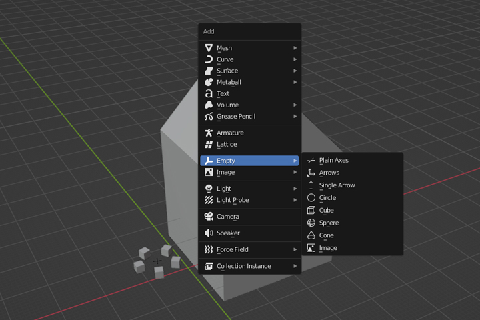Click the 3D cursor among small cubes

(x=157, y=261)
